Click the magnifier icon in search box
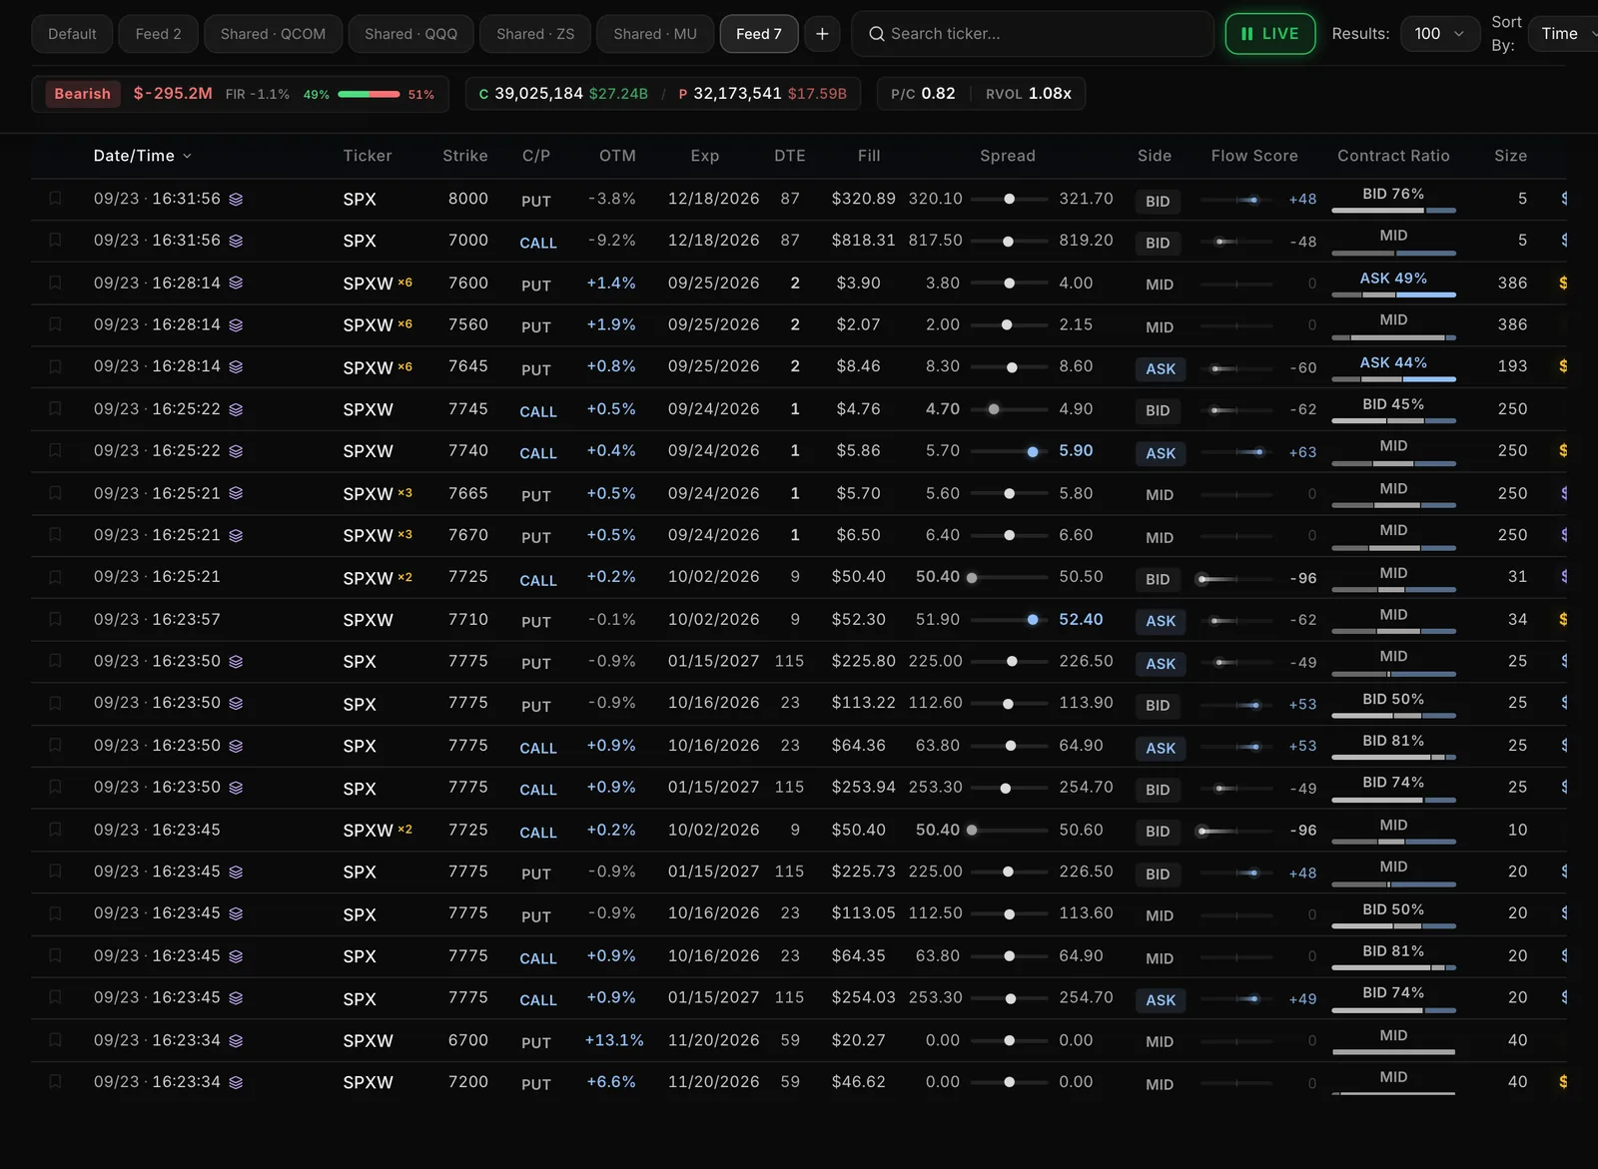This screenshot has height=1169, width=1598. 877,34
